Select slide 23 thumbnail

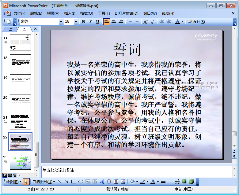pyautogui.click(x=21, y=162)
